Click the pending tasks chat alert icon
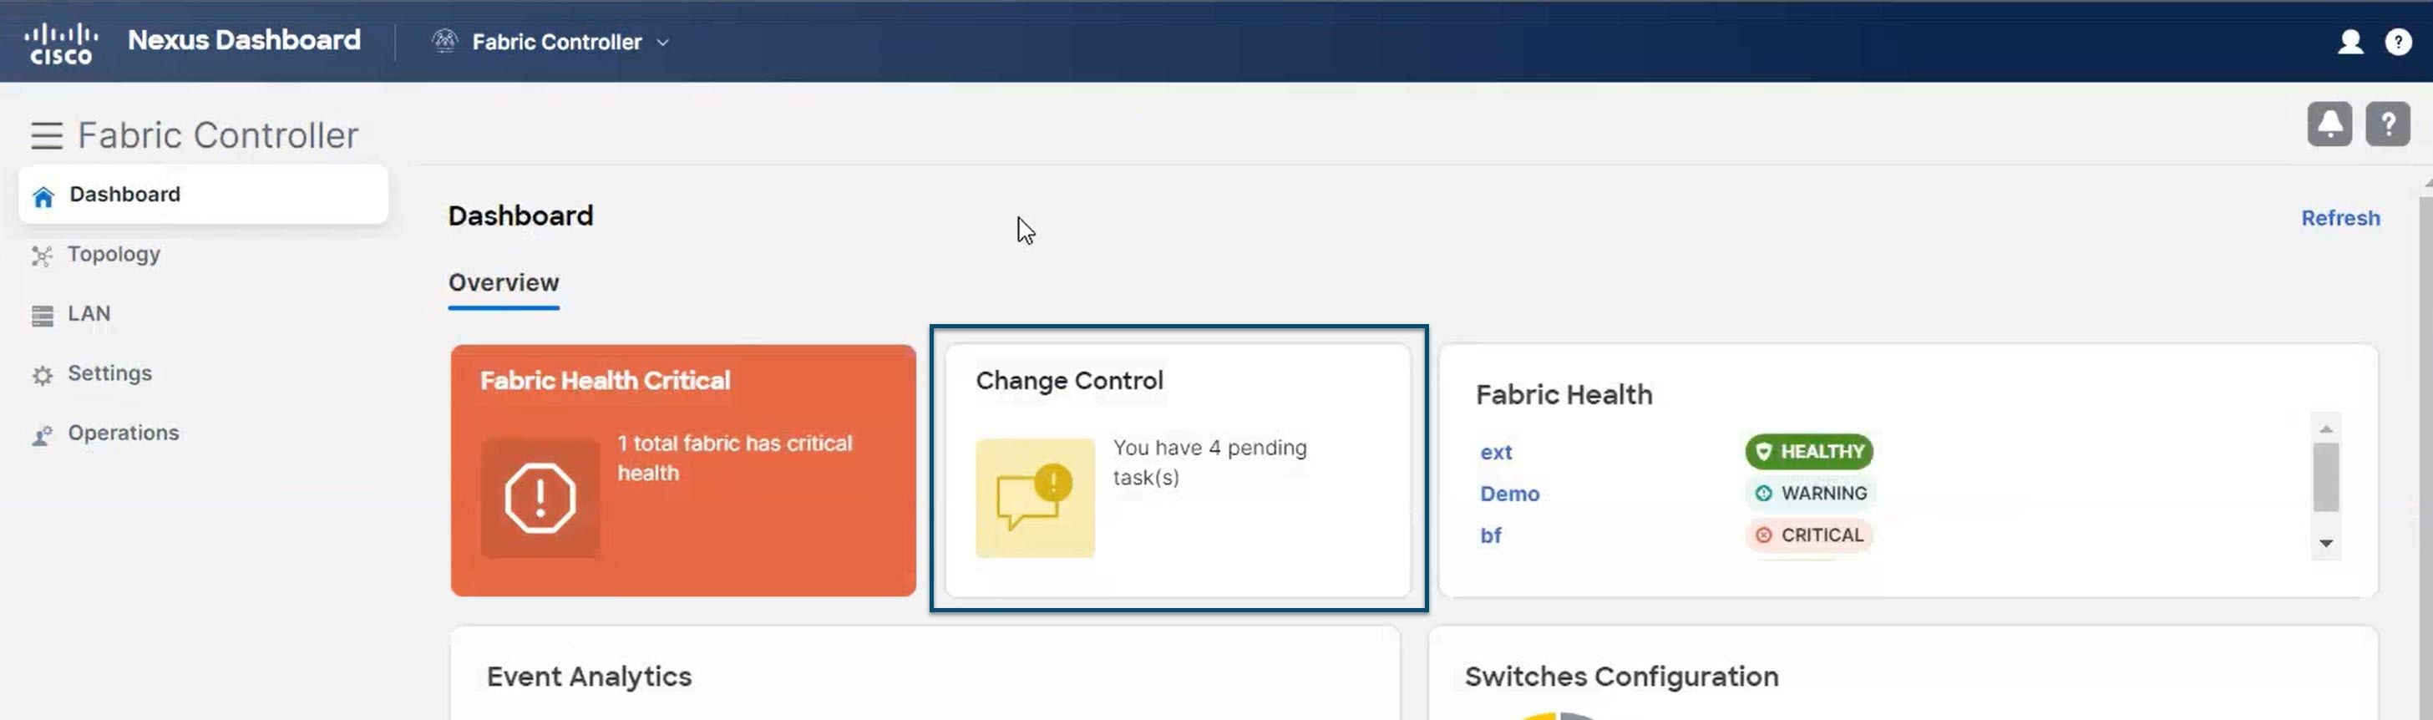Viewport: 2433px width, 720px height. tap(1035, 498)
